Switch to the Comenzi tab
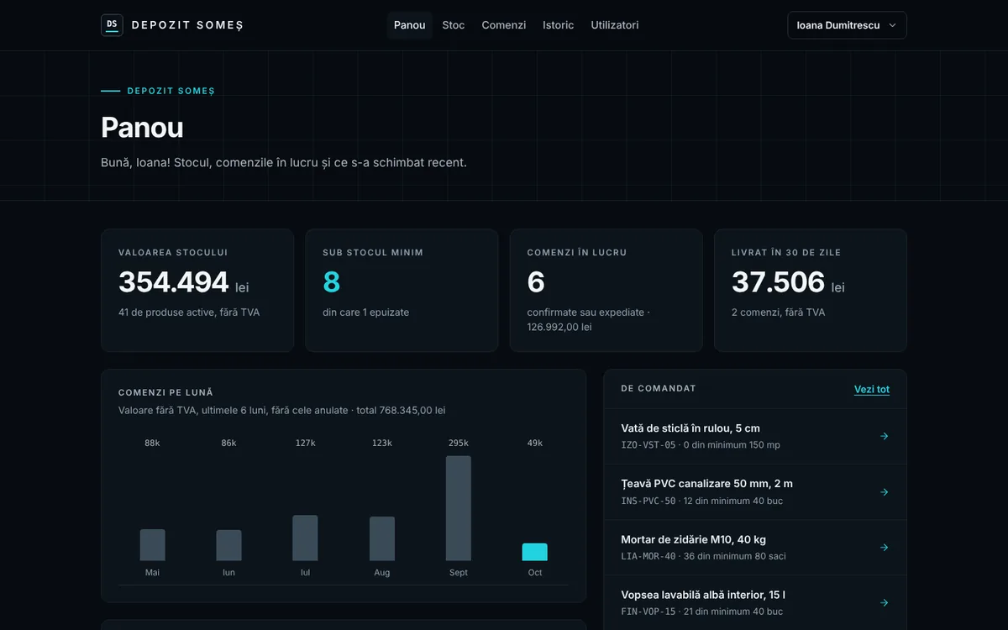 pyautogui.click(x=504, y=25)
